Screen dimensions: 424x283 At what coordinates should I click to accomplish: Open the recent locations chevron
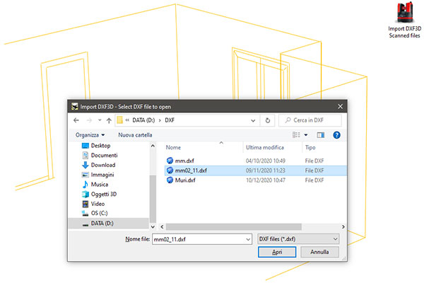[100, 120]
